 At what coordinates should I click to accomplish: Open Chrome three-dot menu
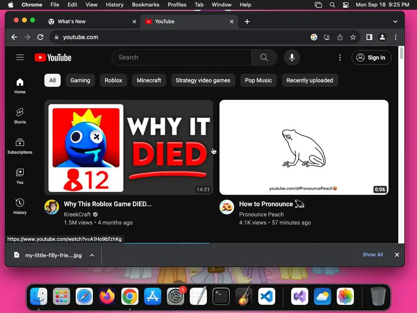pyautogui.click(x=395, y=37)
